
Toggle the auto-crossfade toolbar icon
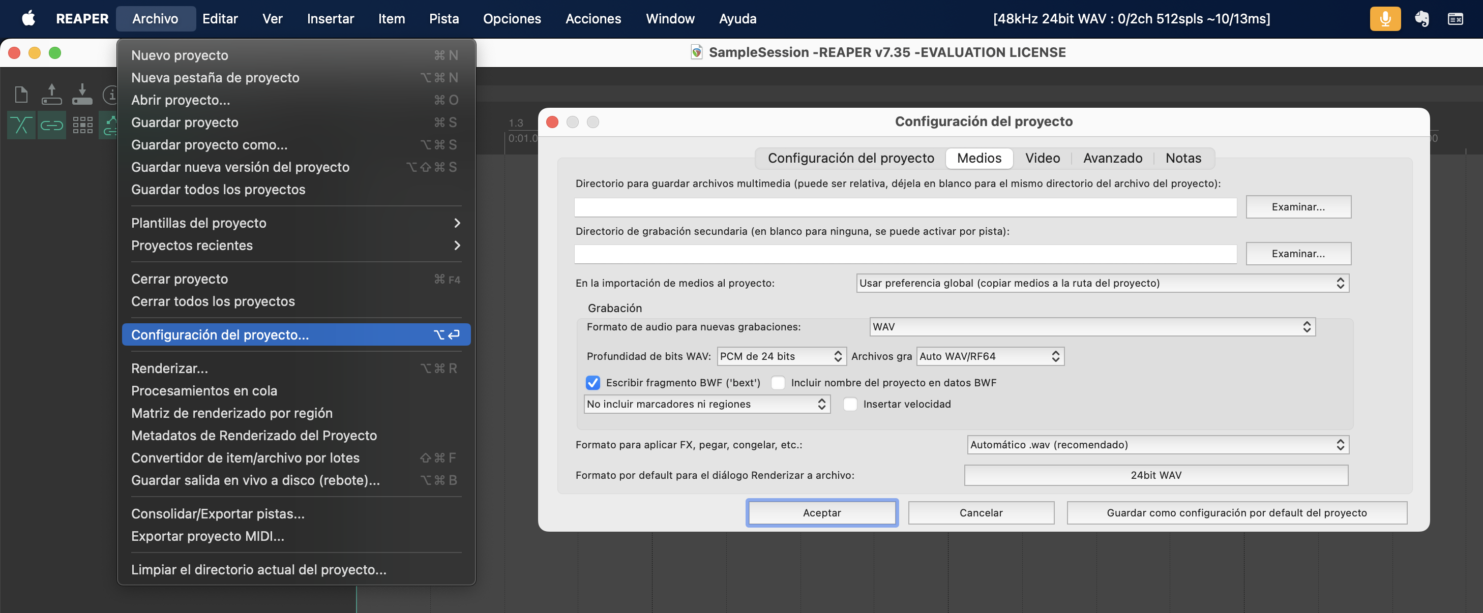(21, 125)
